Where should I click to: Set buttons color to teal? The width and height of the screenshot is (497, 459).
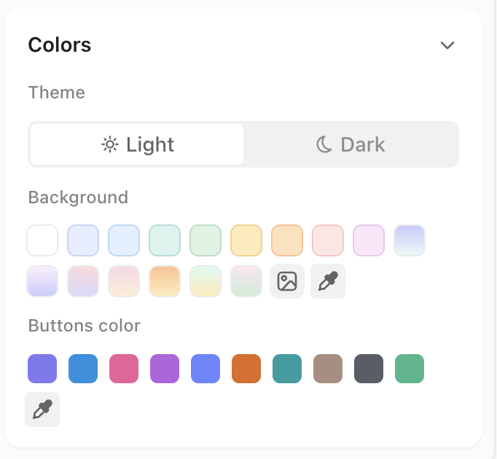tap(287, 369)
